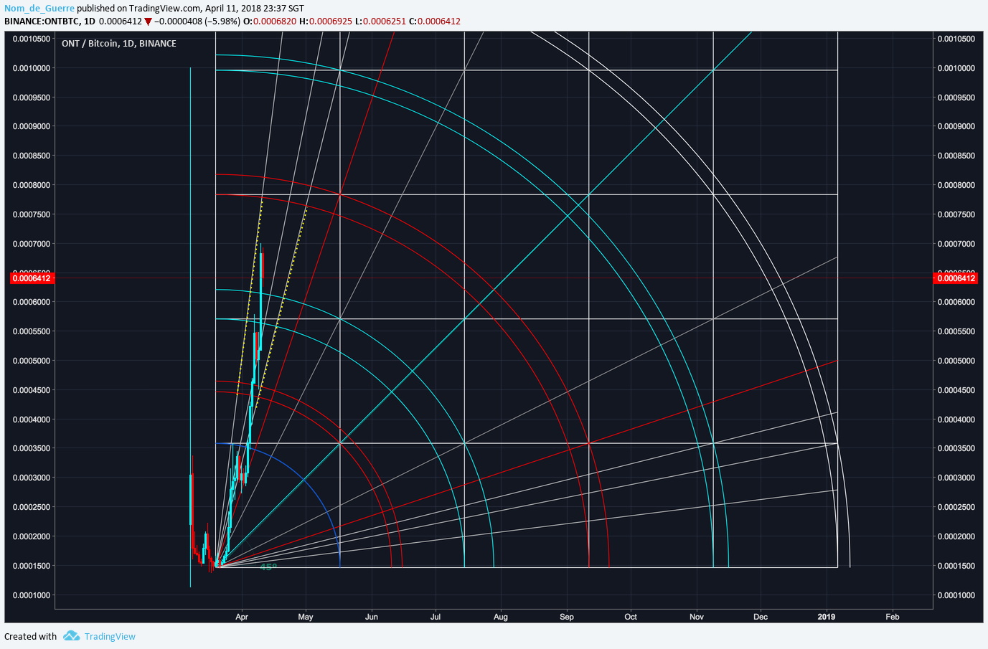The image size is (988, 649).
Task: Click 0.0008000 on the left price axis
Action: [32, 185]
